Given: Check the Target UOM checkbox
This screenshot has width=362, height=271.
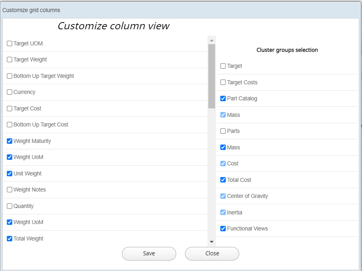Looking at the screenshot, I should pyautogui.click(x=10, y=43).
